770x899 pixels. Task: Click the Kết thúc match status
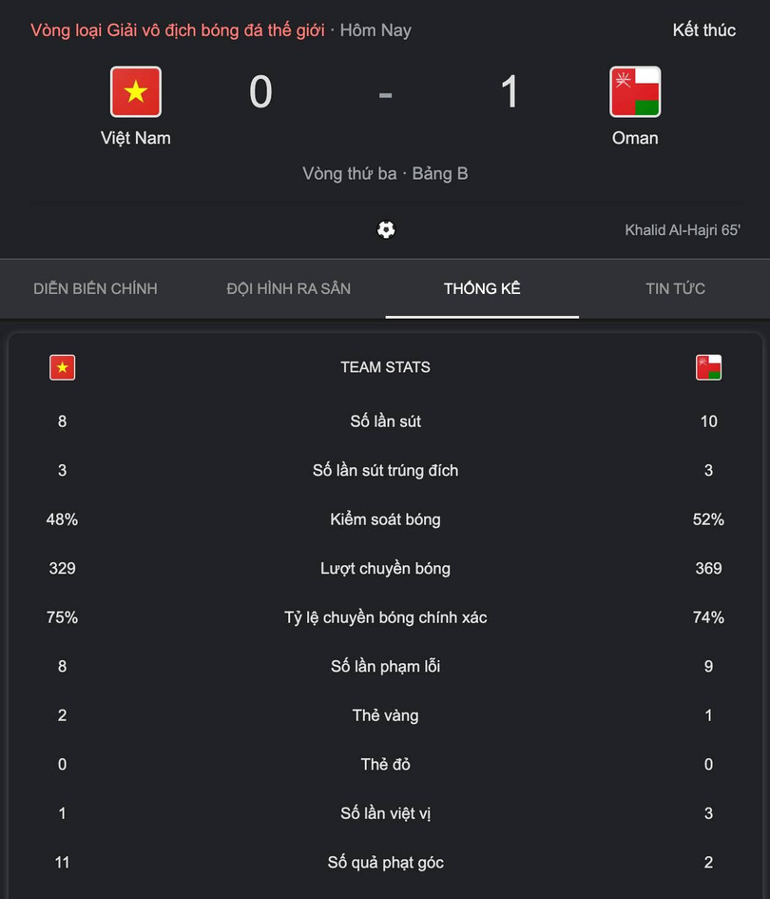point(703,30)
